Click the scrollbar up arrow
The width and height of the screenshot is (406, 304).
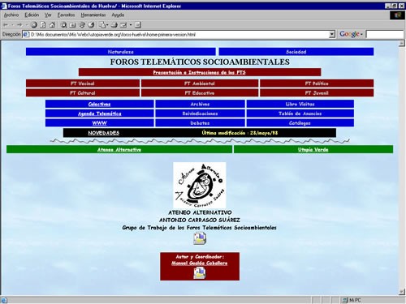pyautogui.click(x=402, y=44)
